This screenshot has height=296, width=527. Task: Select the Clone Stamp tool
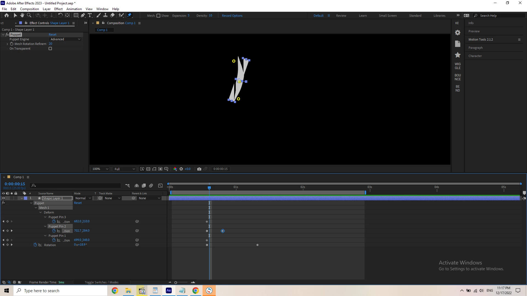105,15
